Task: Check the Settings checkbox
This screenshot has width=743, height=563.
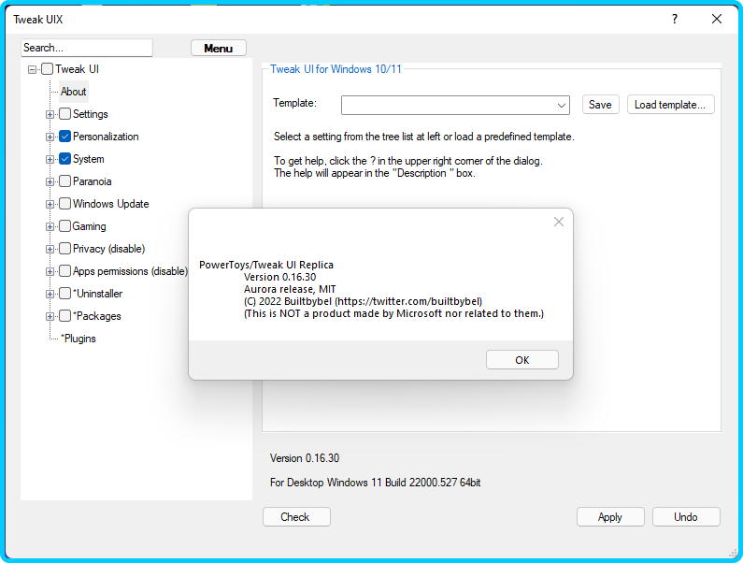Action: pyautogui.click(x=64, y=114)
